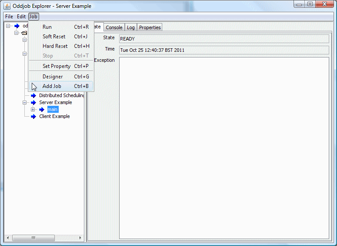Click the root node blue arrow icon
337x246 pixels.
[x=17, y=26]
